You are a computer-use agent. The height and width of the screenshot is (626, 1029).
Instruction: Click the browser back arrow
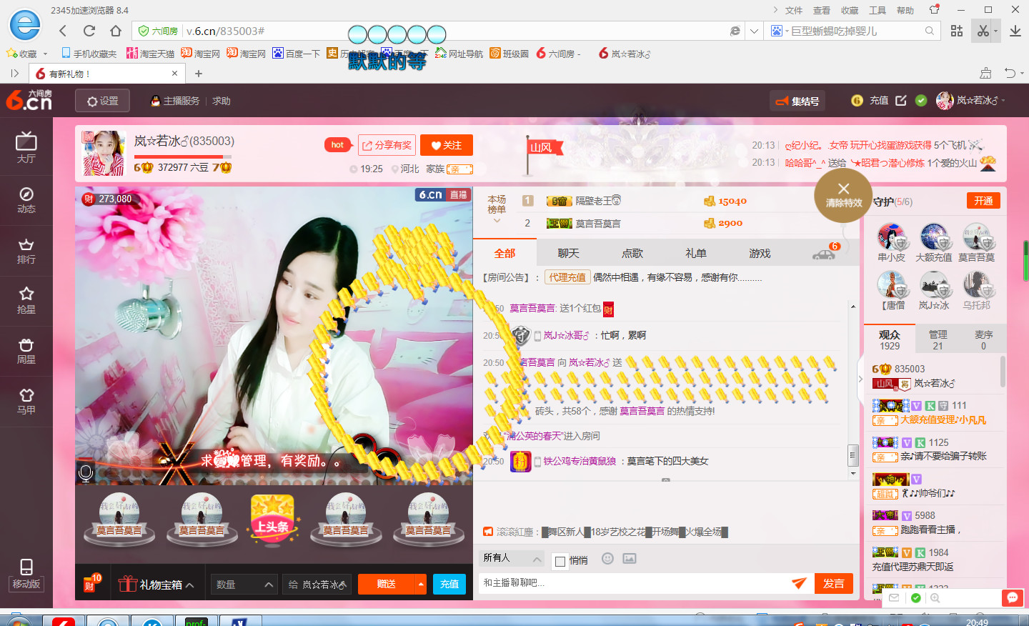[x=63, y=31]
